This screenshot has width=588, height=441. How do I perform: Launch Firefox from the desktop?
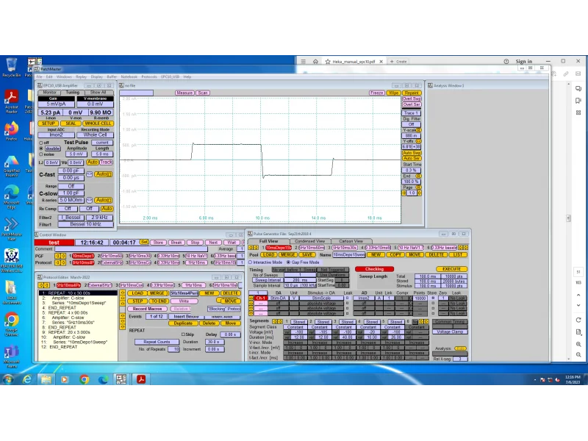click(11, 129)
